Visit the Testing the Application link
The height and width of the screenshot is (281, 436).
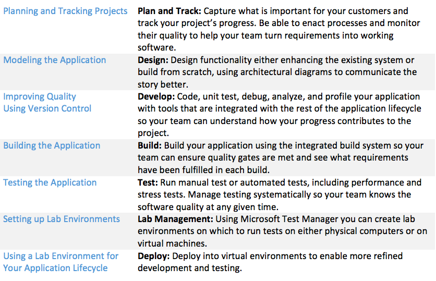(x=50, y=182)
